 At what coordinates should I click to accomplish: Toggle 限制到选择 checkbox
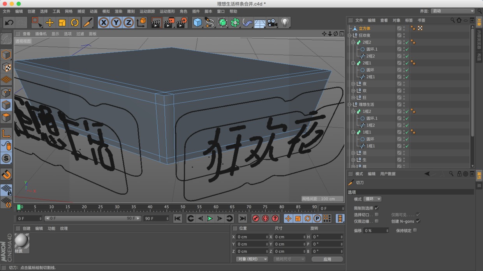click(x=377, y=208)
